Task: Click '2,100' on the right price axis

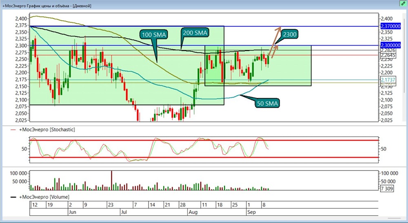Action: point(386,100)
